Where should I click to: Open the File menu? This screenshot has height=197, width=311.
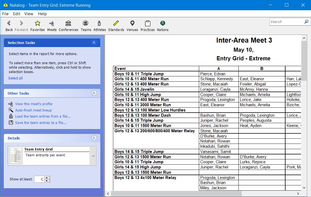tap(5, 14)
